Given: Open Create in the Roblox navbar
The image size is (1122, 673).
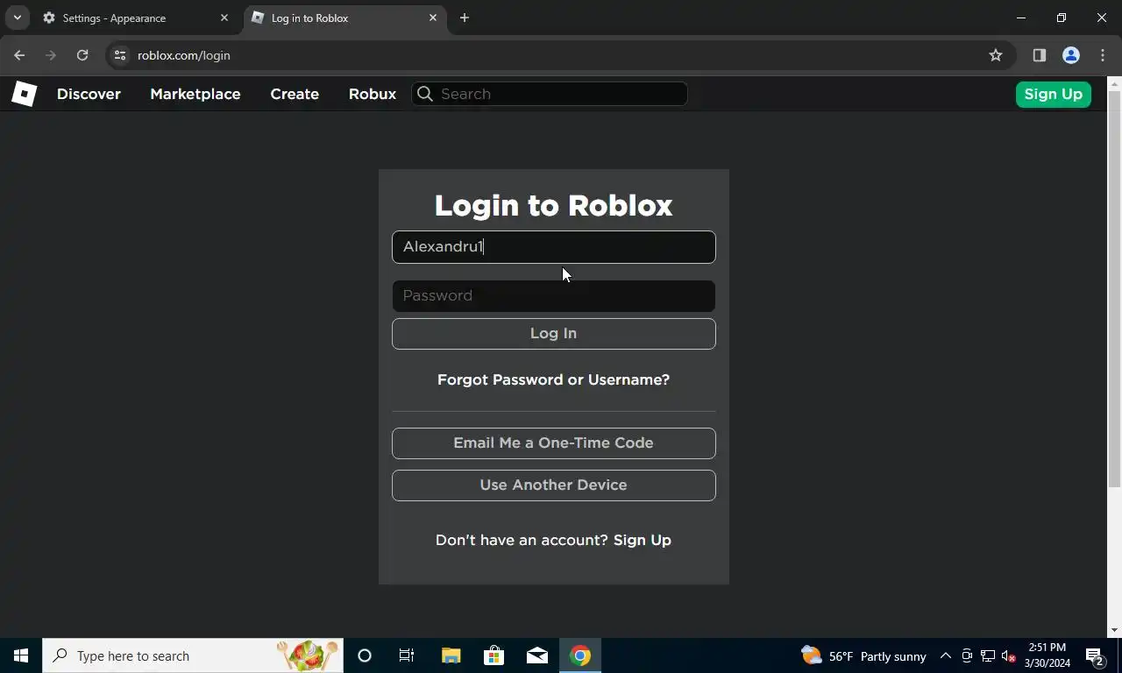Looking at the screenshot, I should [x=295, y=94].
